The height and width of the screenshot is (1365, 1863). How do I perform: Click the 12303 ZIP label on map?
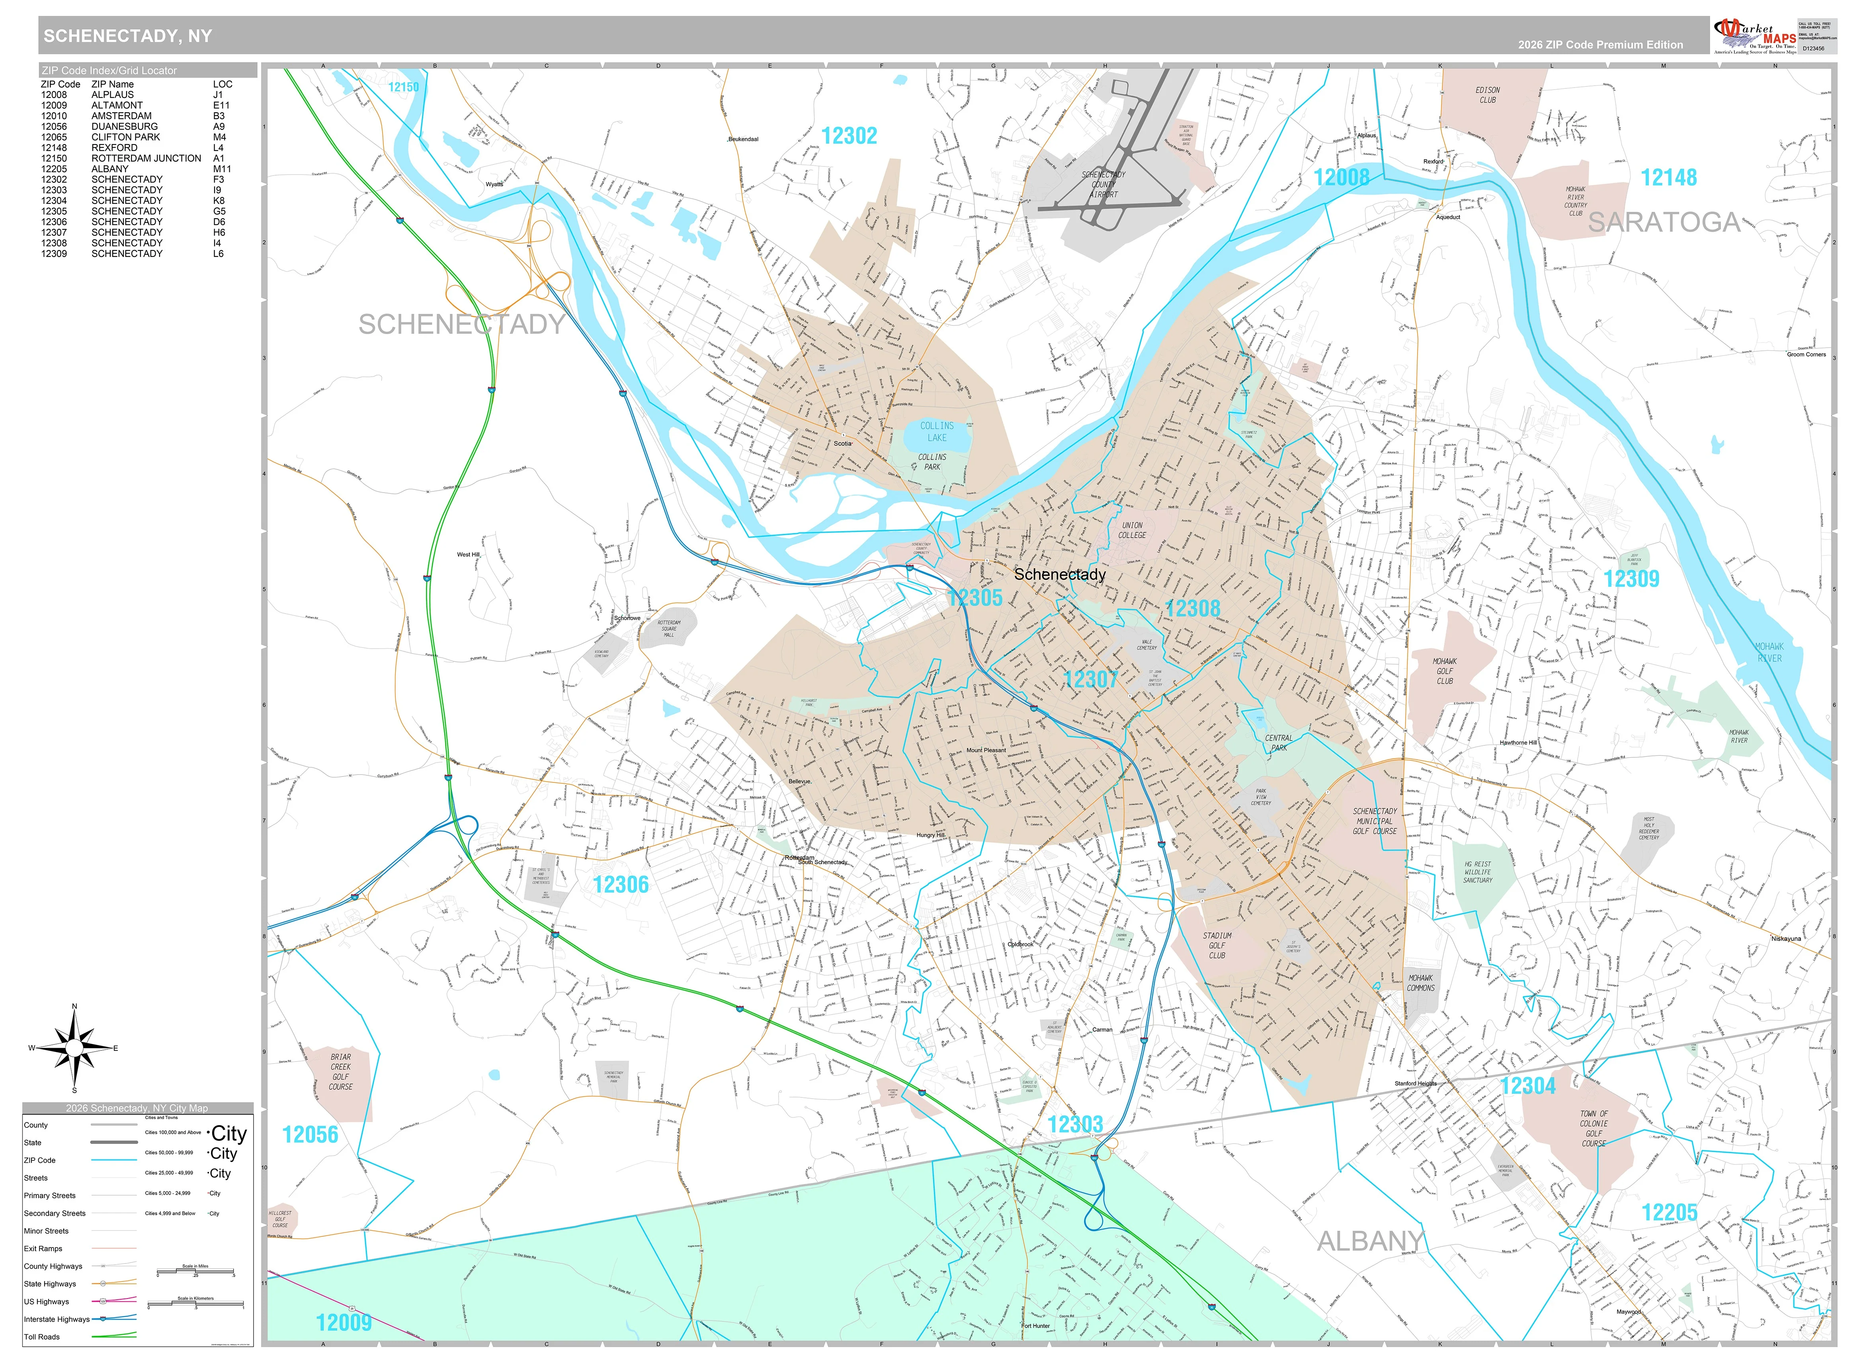pyautogui.click(x=1075, y=1124)
